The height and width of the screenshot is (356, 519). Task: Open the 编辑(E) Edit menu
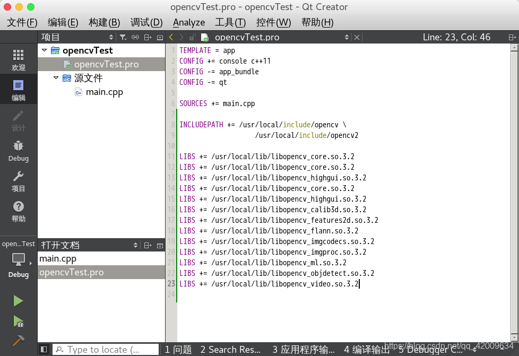(x=63, y=22)
